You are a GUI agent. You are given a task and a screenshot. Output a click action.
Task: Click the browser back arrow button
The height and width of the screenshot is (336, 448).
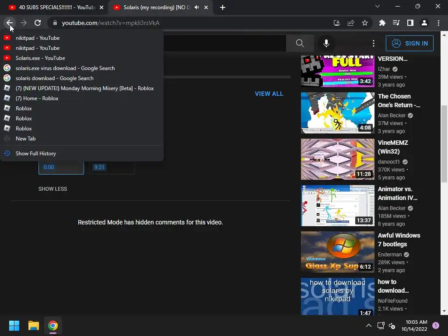tap(10, 23)
